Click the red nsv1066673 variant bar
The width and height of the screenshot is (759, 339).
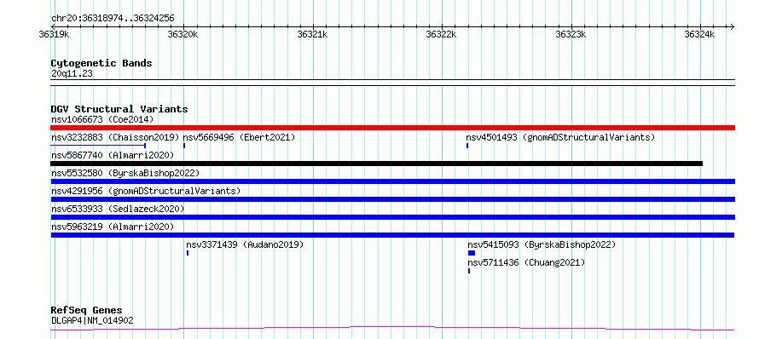point(392,128)
